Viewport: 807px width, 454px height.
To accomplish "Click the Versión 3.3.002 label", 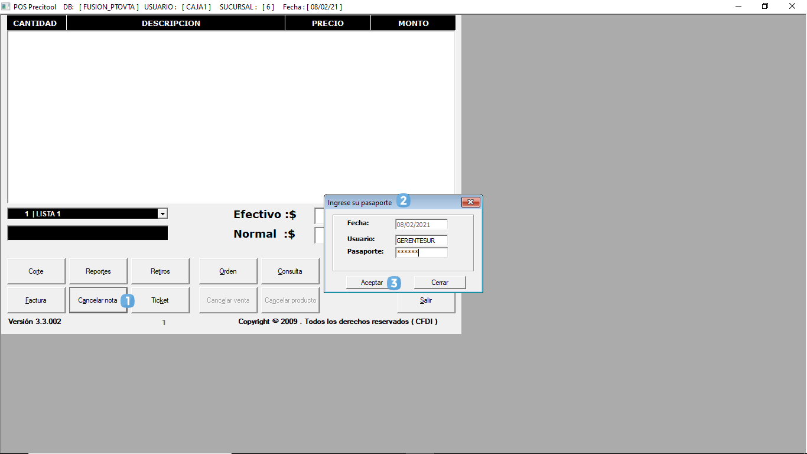I will coord(35,322).
